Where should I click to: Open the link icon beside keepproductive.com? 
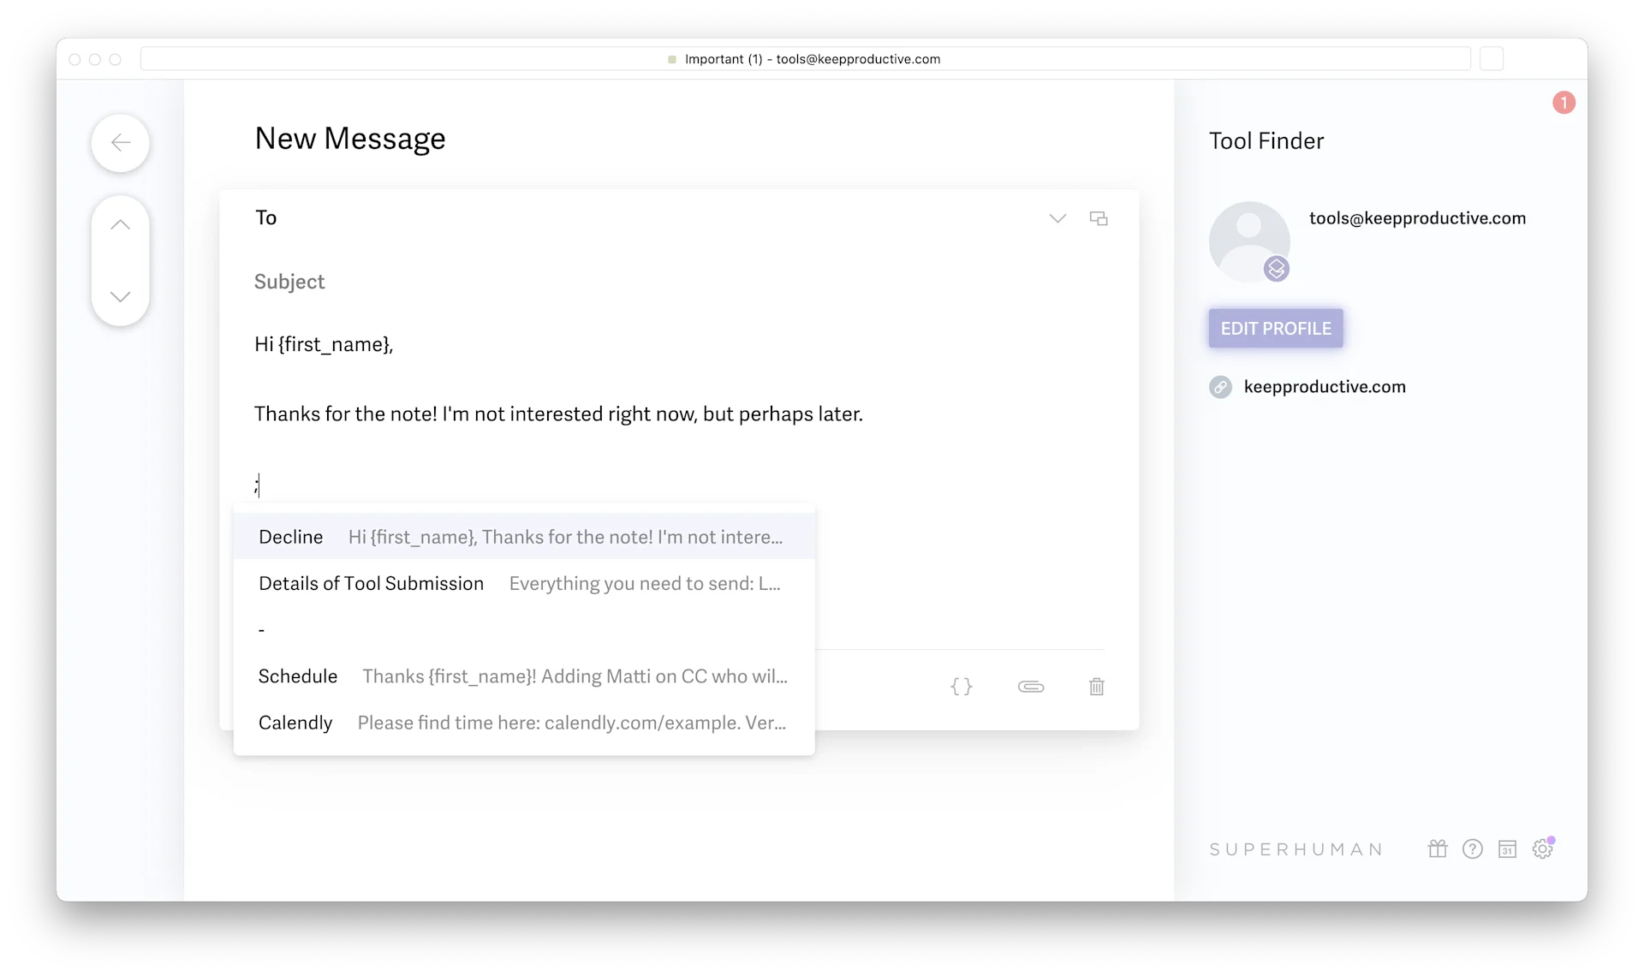pyautogui.click(x=1221, y=386)
